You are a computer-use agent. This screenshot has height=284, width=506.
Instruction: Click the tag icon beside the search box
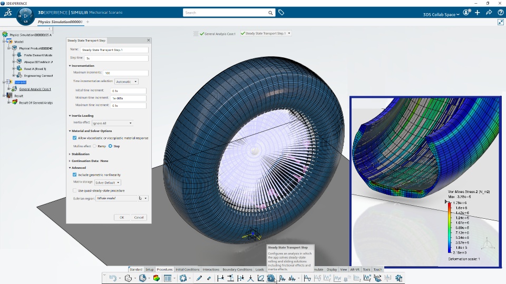click(281, 13)
